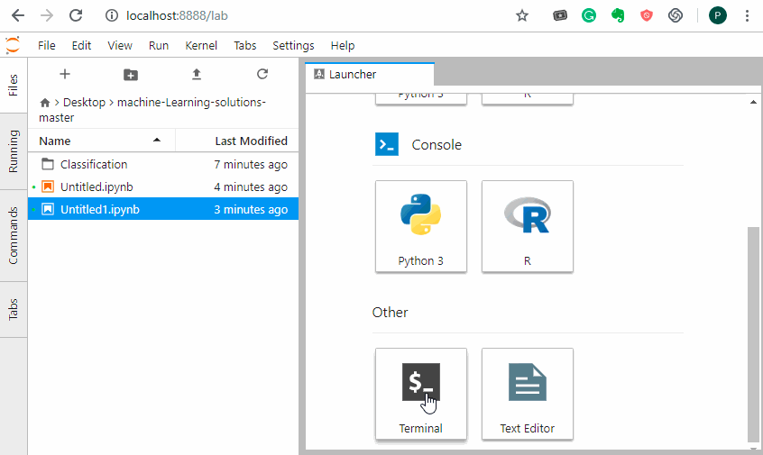
Task: Go to the home folder in breadcrumbs
Action: 45,103
